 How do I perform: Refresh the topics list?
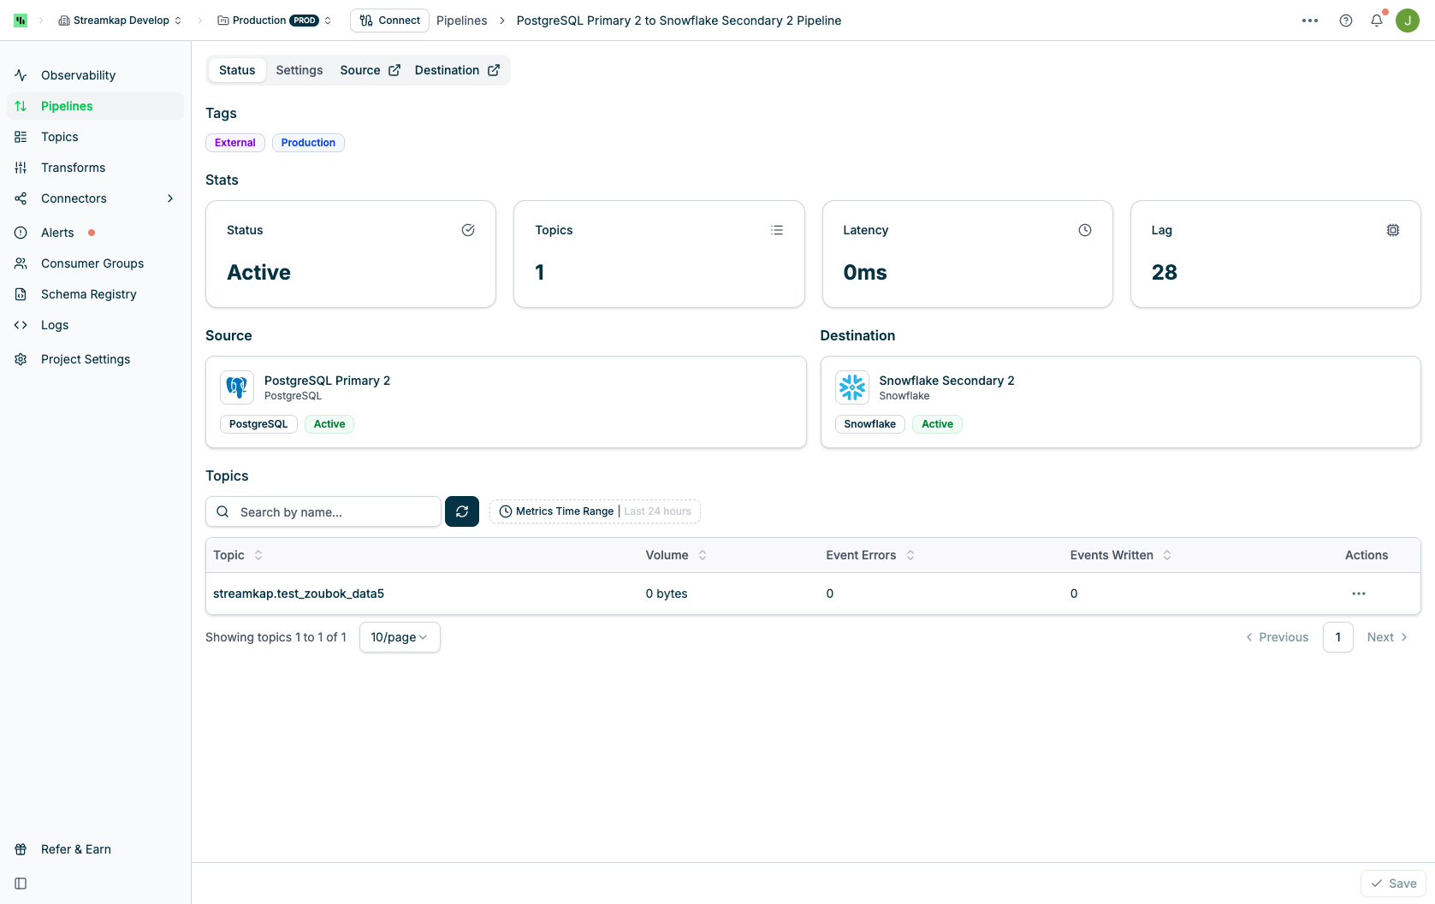tap(462, 511)
